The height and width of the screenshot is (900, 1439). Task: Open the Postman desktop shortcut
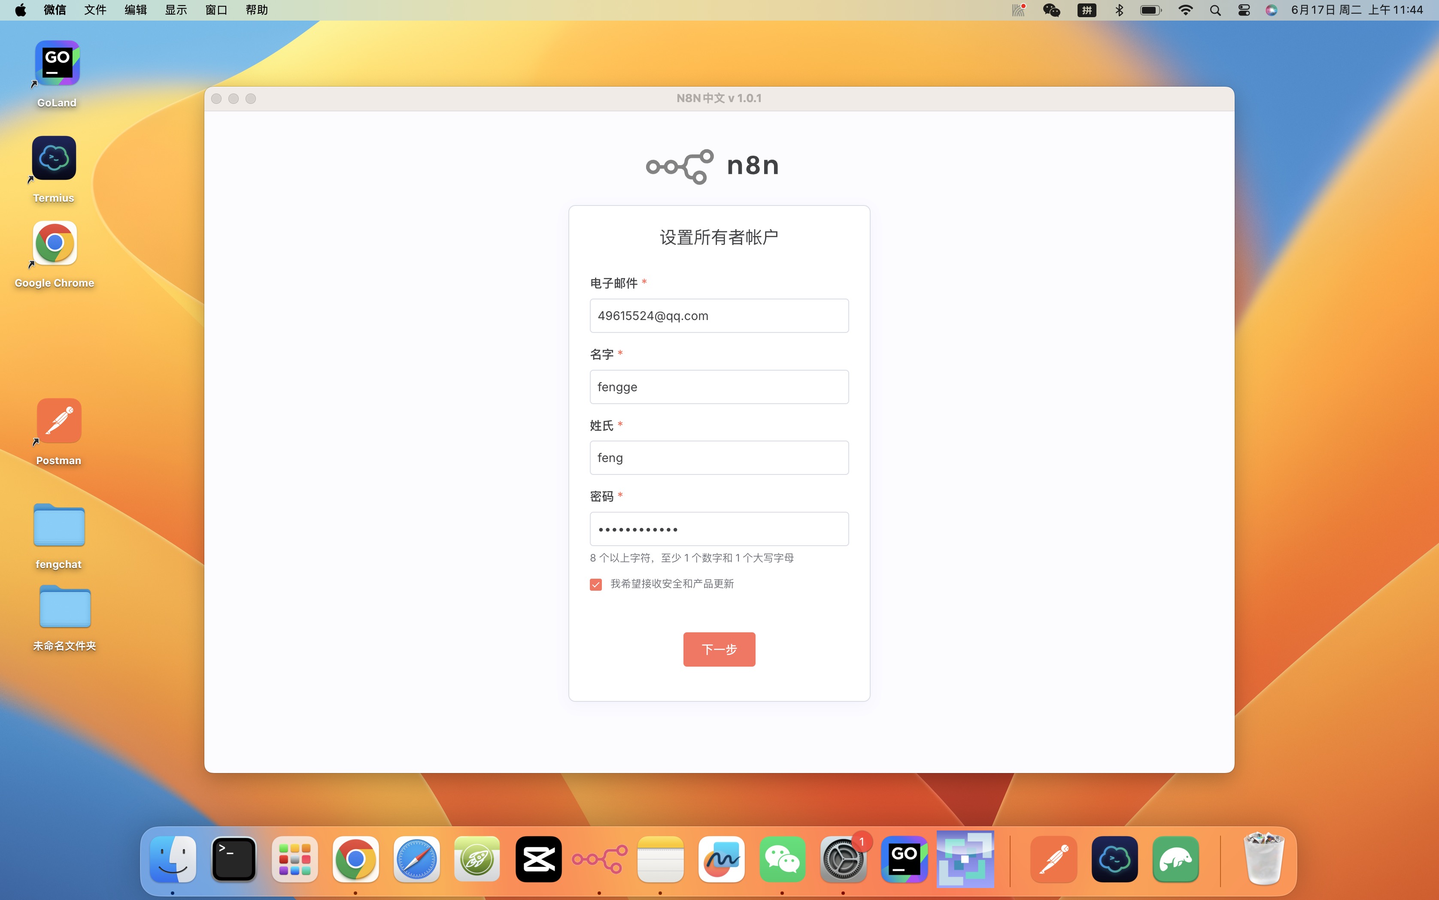pos(58,420)
